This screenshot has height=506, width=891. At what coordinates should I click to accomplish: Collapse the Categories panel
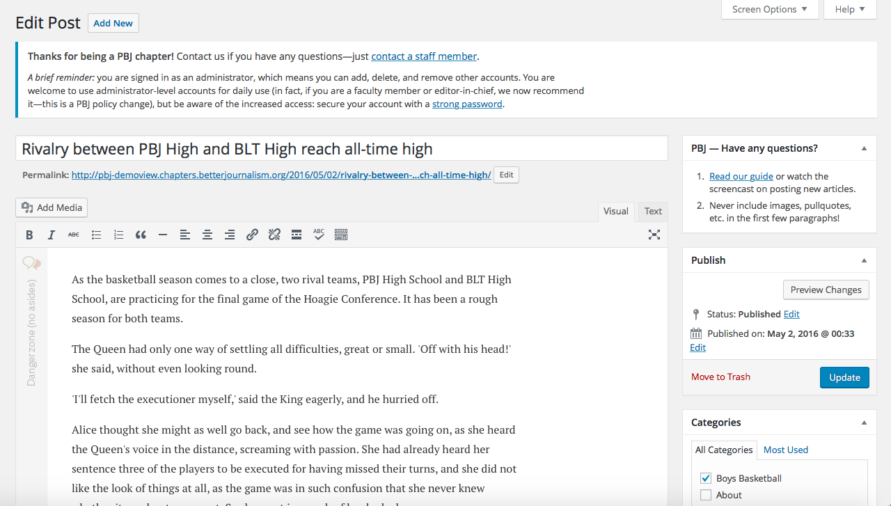864,422
